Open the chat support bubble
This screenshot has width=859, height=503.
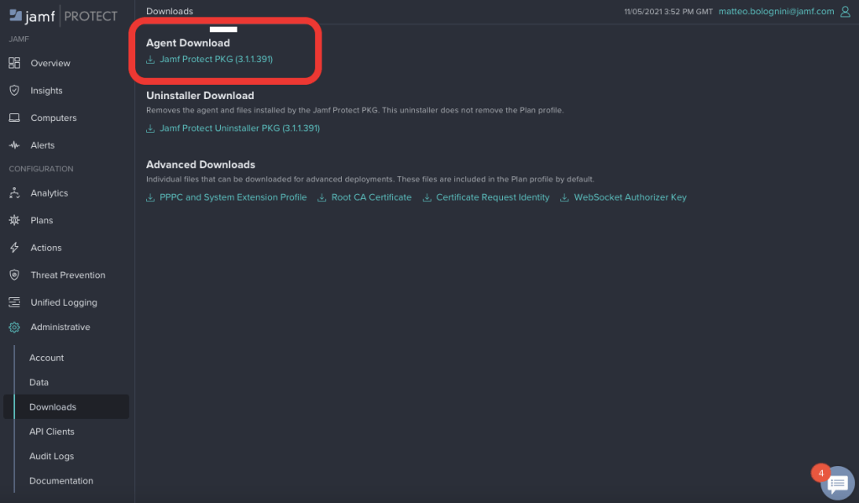point(836,484)
